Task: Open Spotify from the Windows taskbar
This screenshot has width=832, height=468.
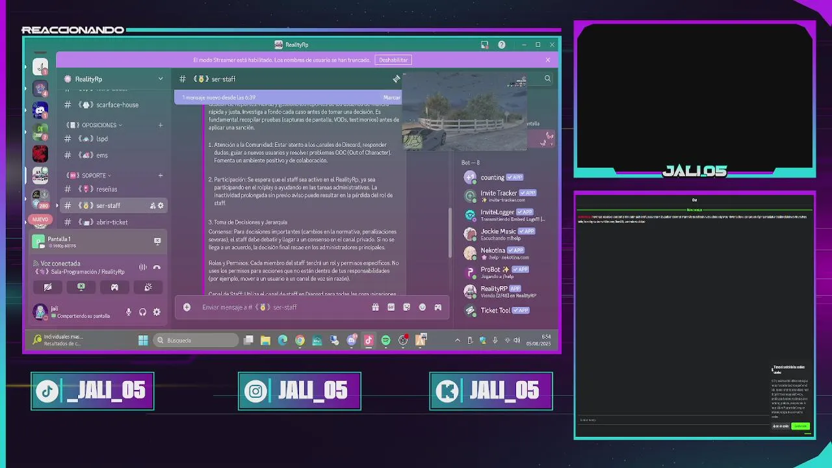Action: click(x=385, y=340)
